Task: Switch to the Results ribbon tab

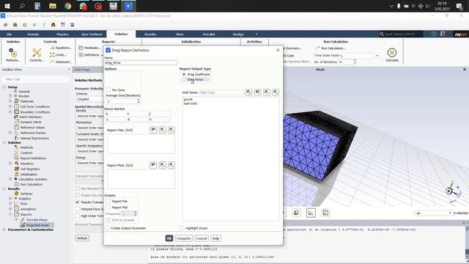Action: tap(150, 34)
